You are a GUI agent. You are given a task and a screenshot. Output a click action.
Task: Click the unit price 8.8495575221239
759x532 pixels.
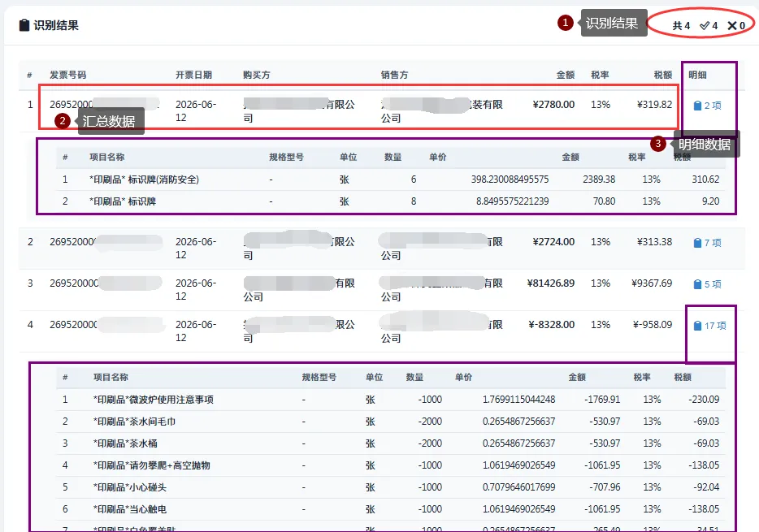point(513,201)
